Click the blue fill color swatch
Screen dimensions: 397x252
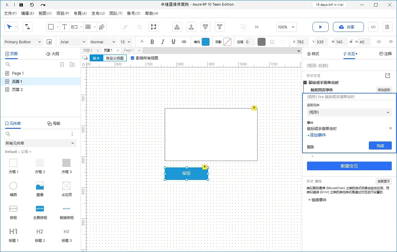[x=206, y=42]
